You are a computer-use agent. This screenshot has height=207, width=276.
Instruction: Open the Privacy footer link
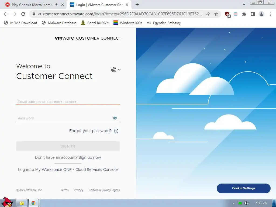(x=78, y=190)
